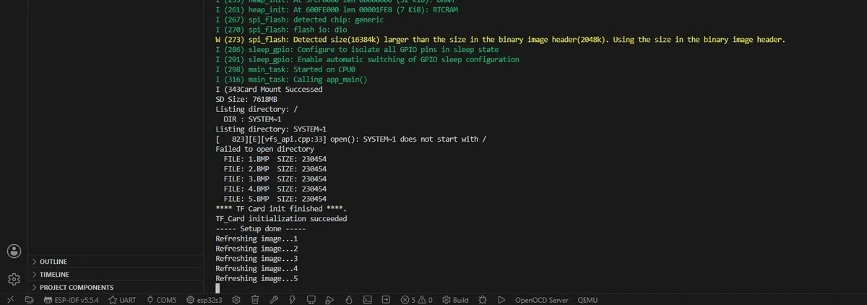
Task: Click 'FILE: 5.BMP SIZE: 230454' line
Action: pyautogui.click(x=275, y=199)
